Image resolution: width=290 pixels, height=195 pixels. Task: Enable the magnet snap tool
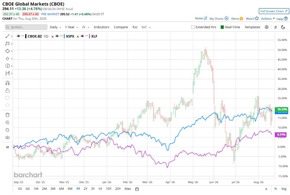[7, 83]
